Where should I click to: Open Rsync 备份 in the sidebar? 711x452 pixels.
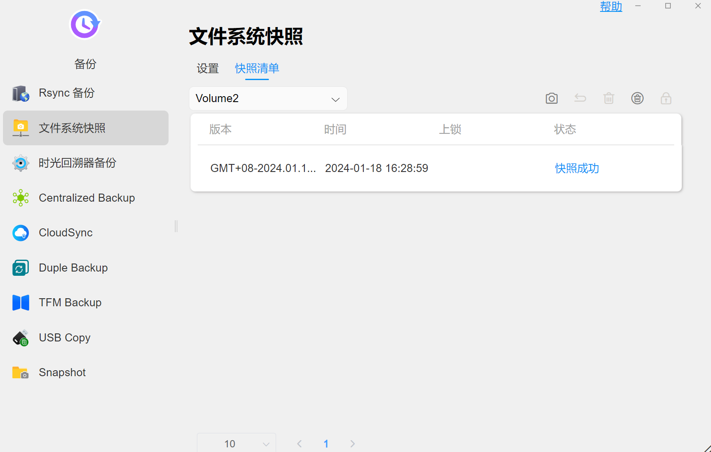coord(66,93)
